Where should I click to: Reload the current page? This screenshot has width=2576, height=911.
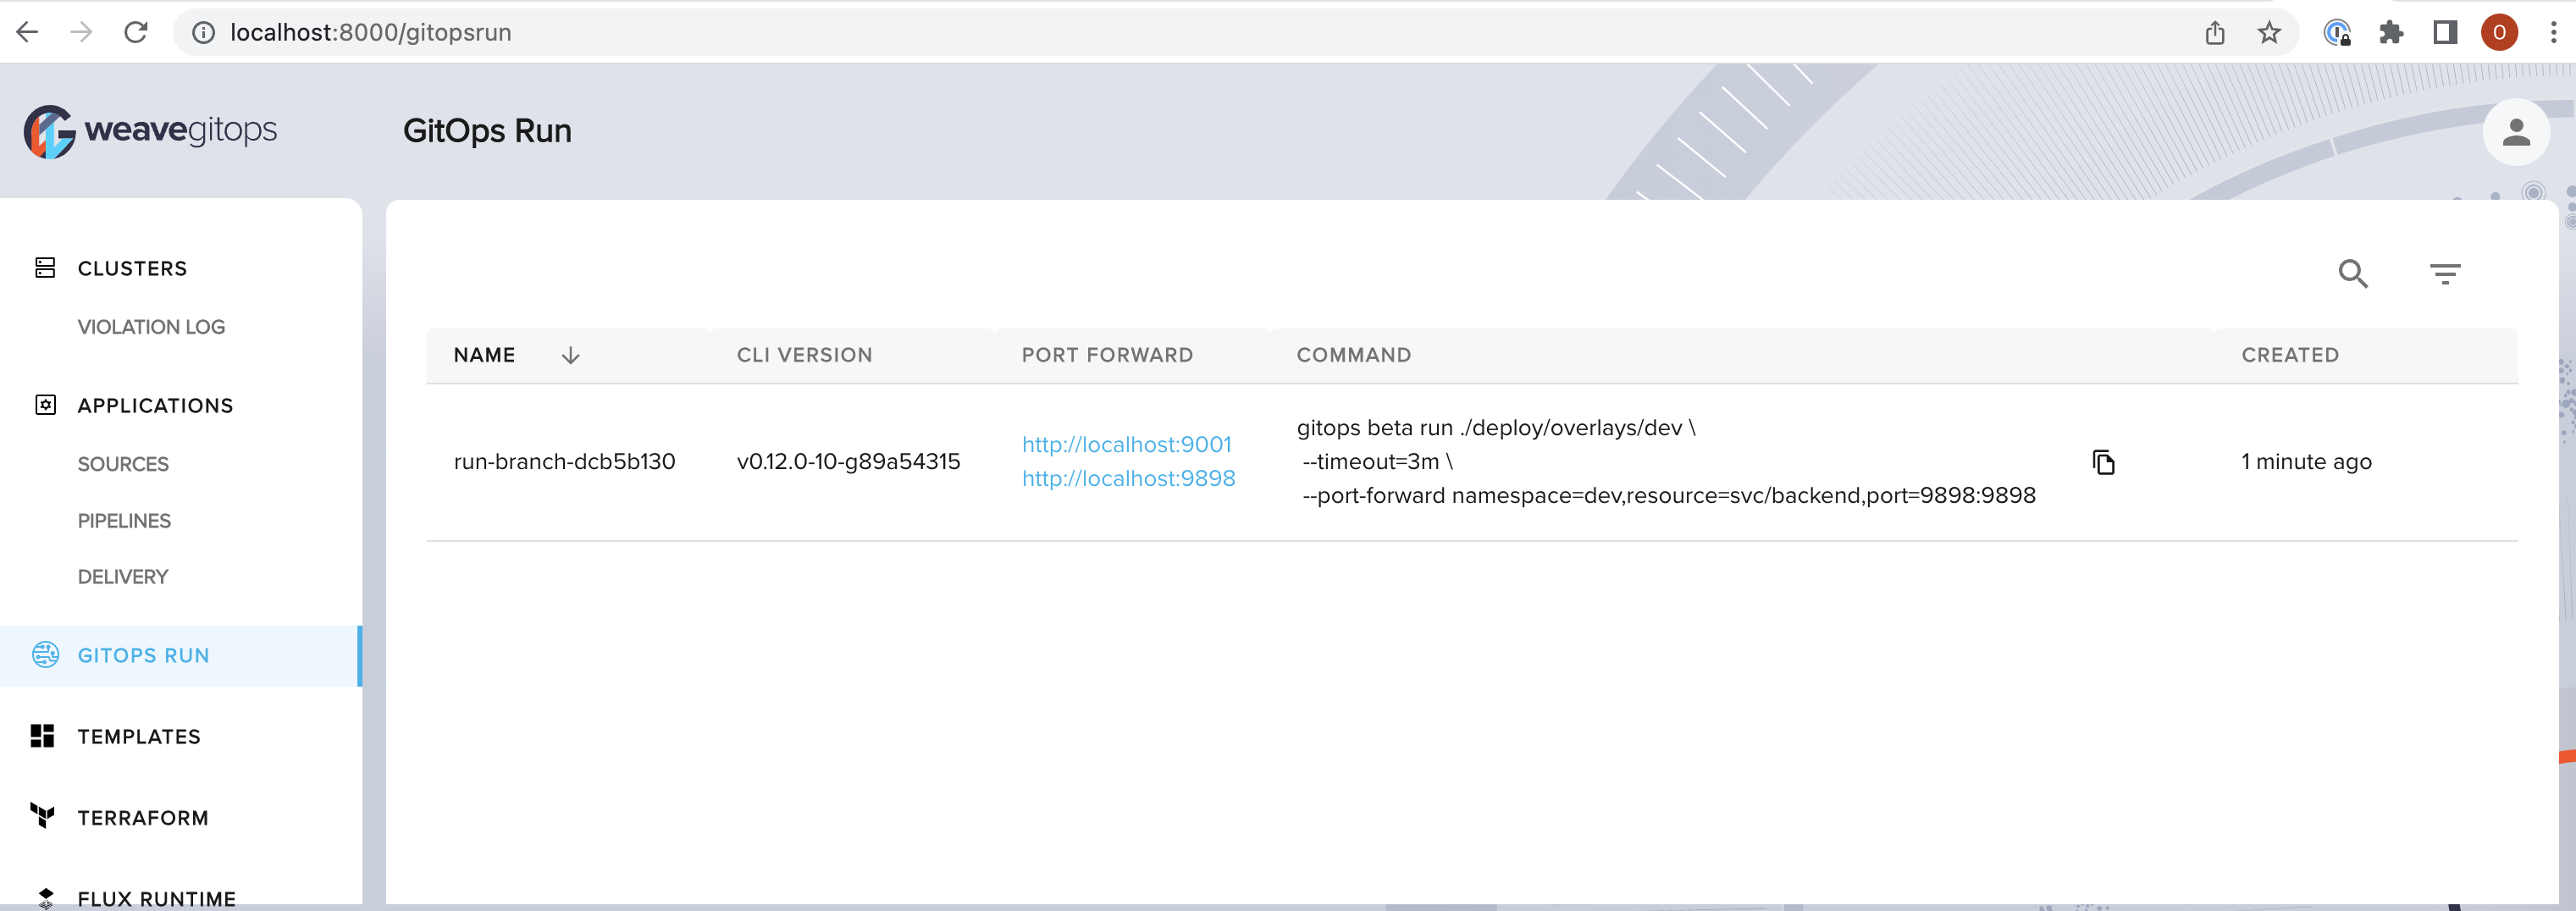pos(136,32)
